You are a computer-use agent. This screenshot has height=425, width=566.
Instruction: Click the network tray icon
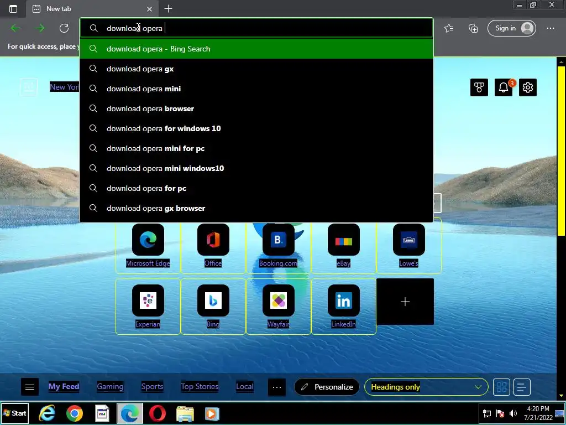[x=487, y=413]
